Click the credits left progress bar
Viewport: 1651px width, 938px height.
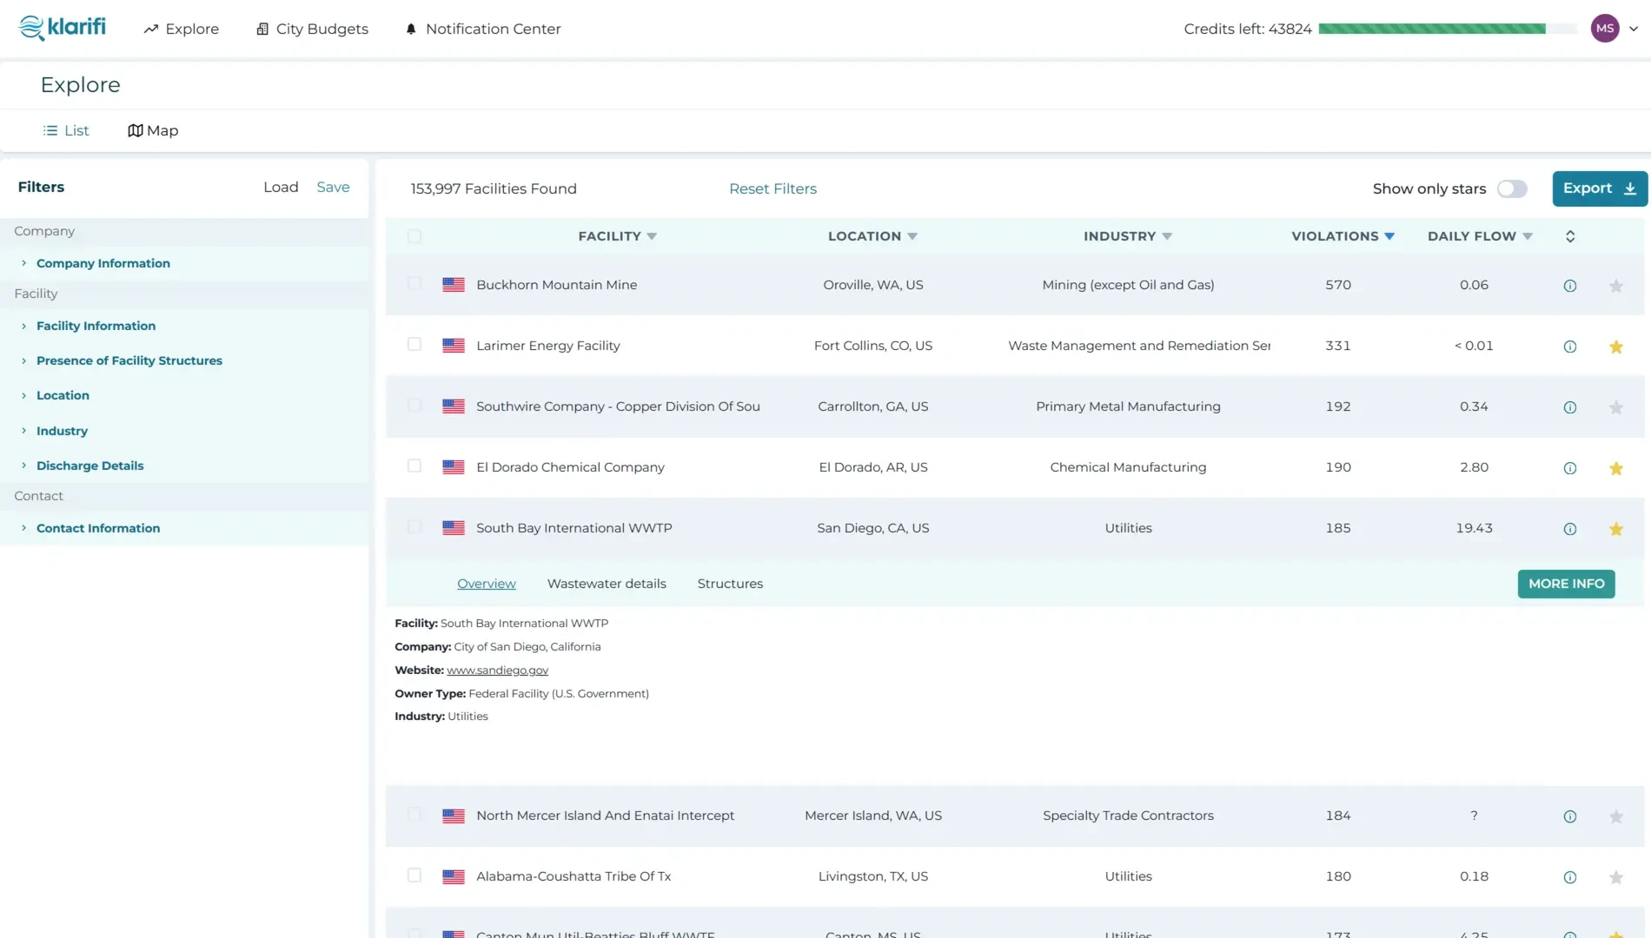(x=1446, y=29)
